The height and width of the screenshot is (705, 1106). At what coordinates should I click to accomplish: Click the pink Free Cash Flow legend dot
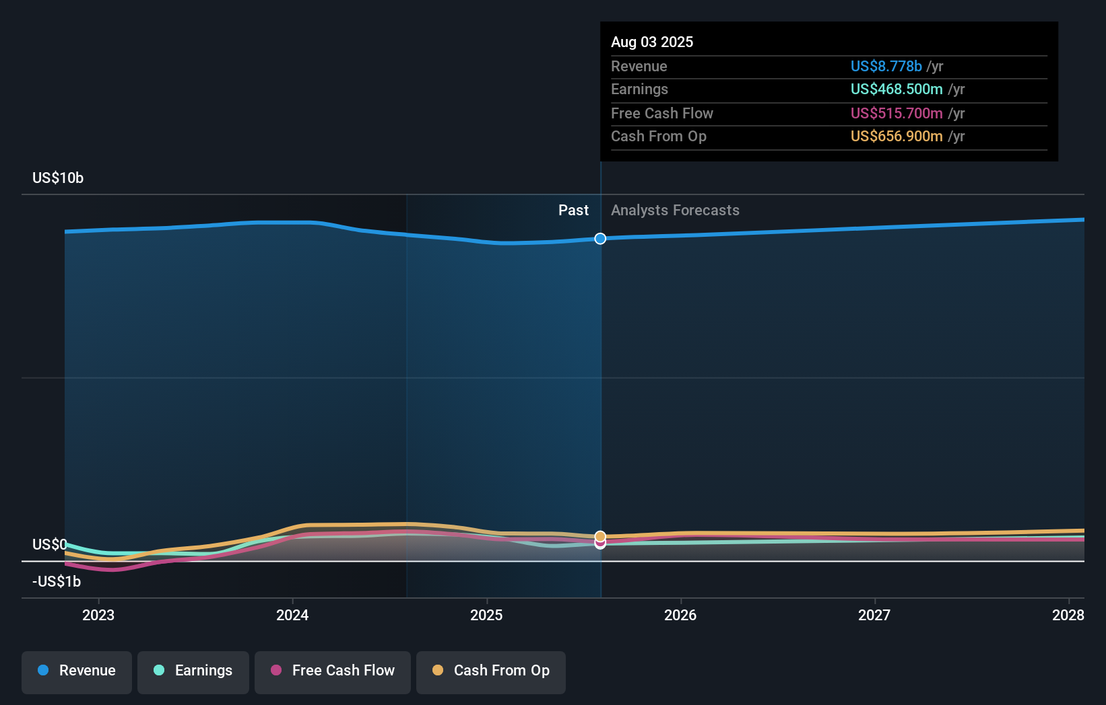click(x=276, y=670)
